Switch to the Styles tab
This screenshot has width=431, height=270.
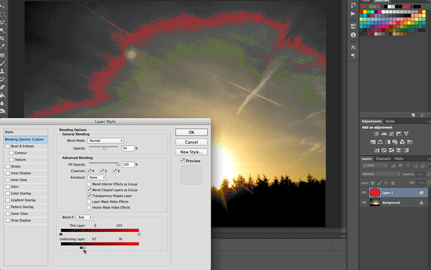pos(390,121)
